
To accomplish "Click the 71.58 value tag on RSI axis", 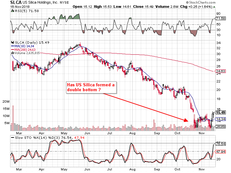I will (x=221, y=19).
